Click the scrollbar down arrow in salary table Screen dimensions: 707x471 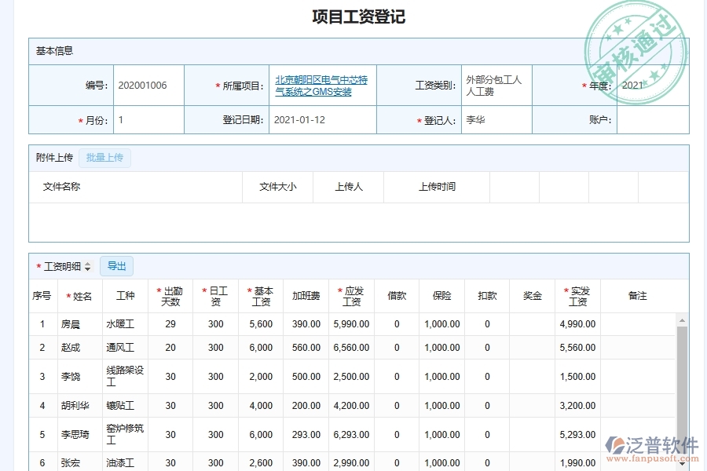tap(682, 465)
